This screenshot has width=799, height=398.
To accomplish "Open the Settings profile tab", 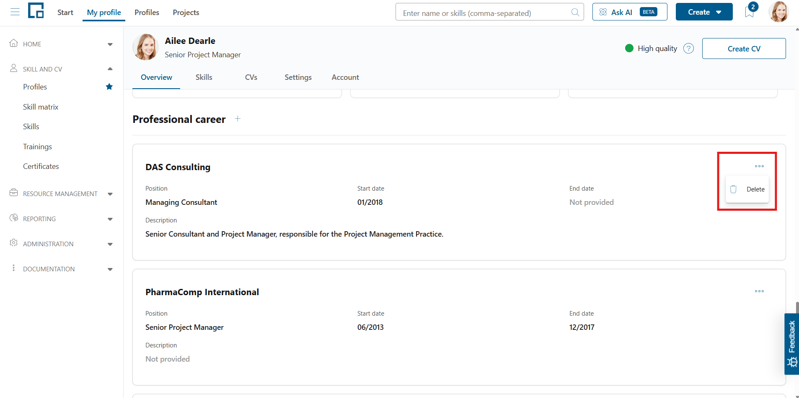I will pyautogui.click(x=298, y=77).
